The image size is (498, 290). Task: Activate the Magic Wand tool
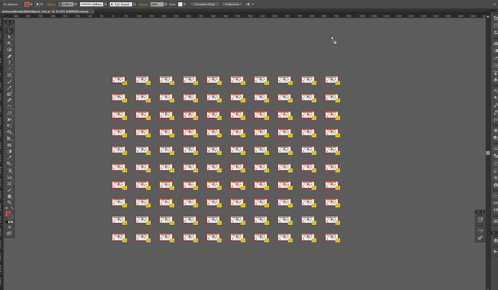[x=9, y=43]
